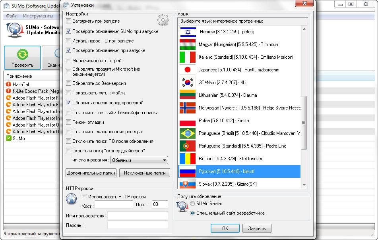
Task: Select the SUMo row in application list
Action: [32, 138]
